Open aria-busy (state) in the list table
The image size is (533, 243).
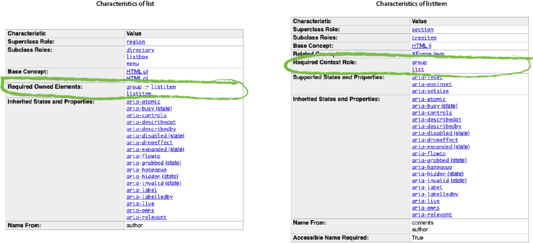pos(149,109)
